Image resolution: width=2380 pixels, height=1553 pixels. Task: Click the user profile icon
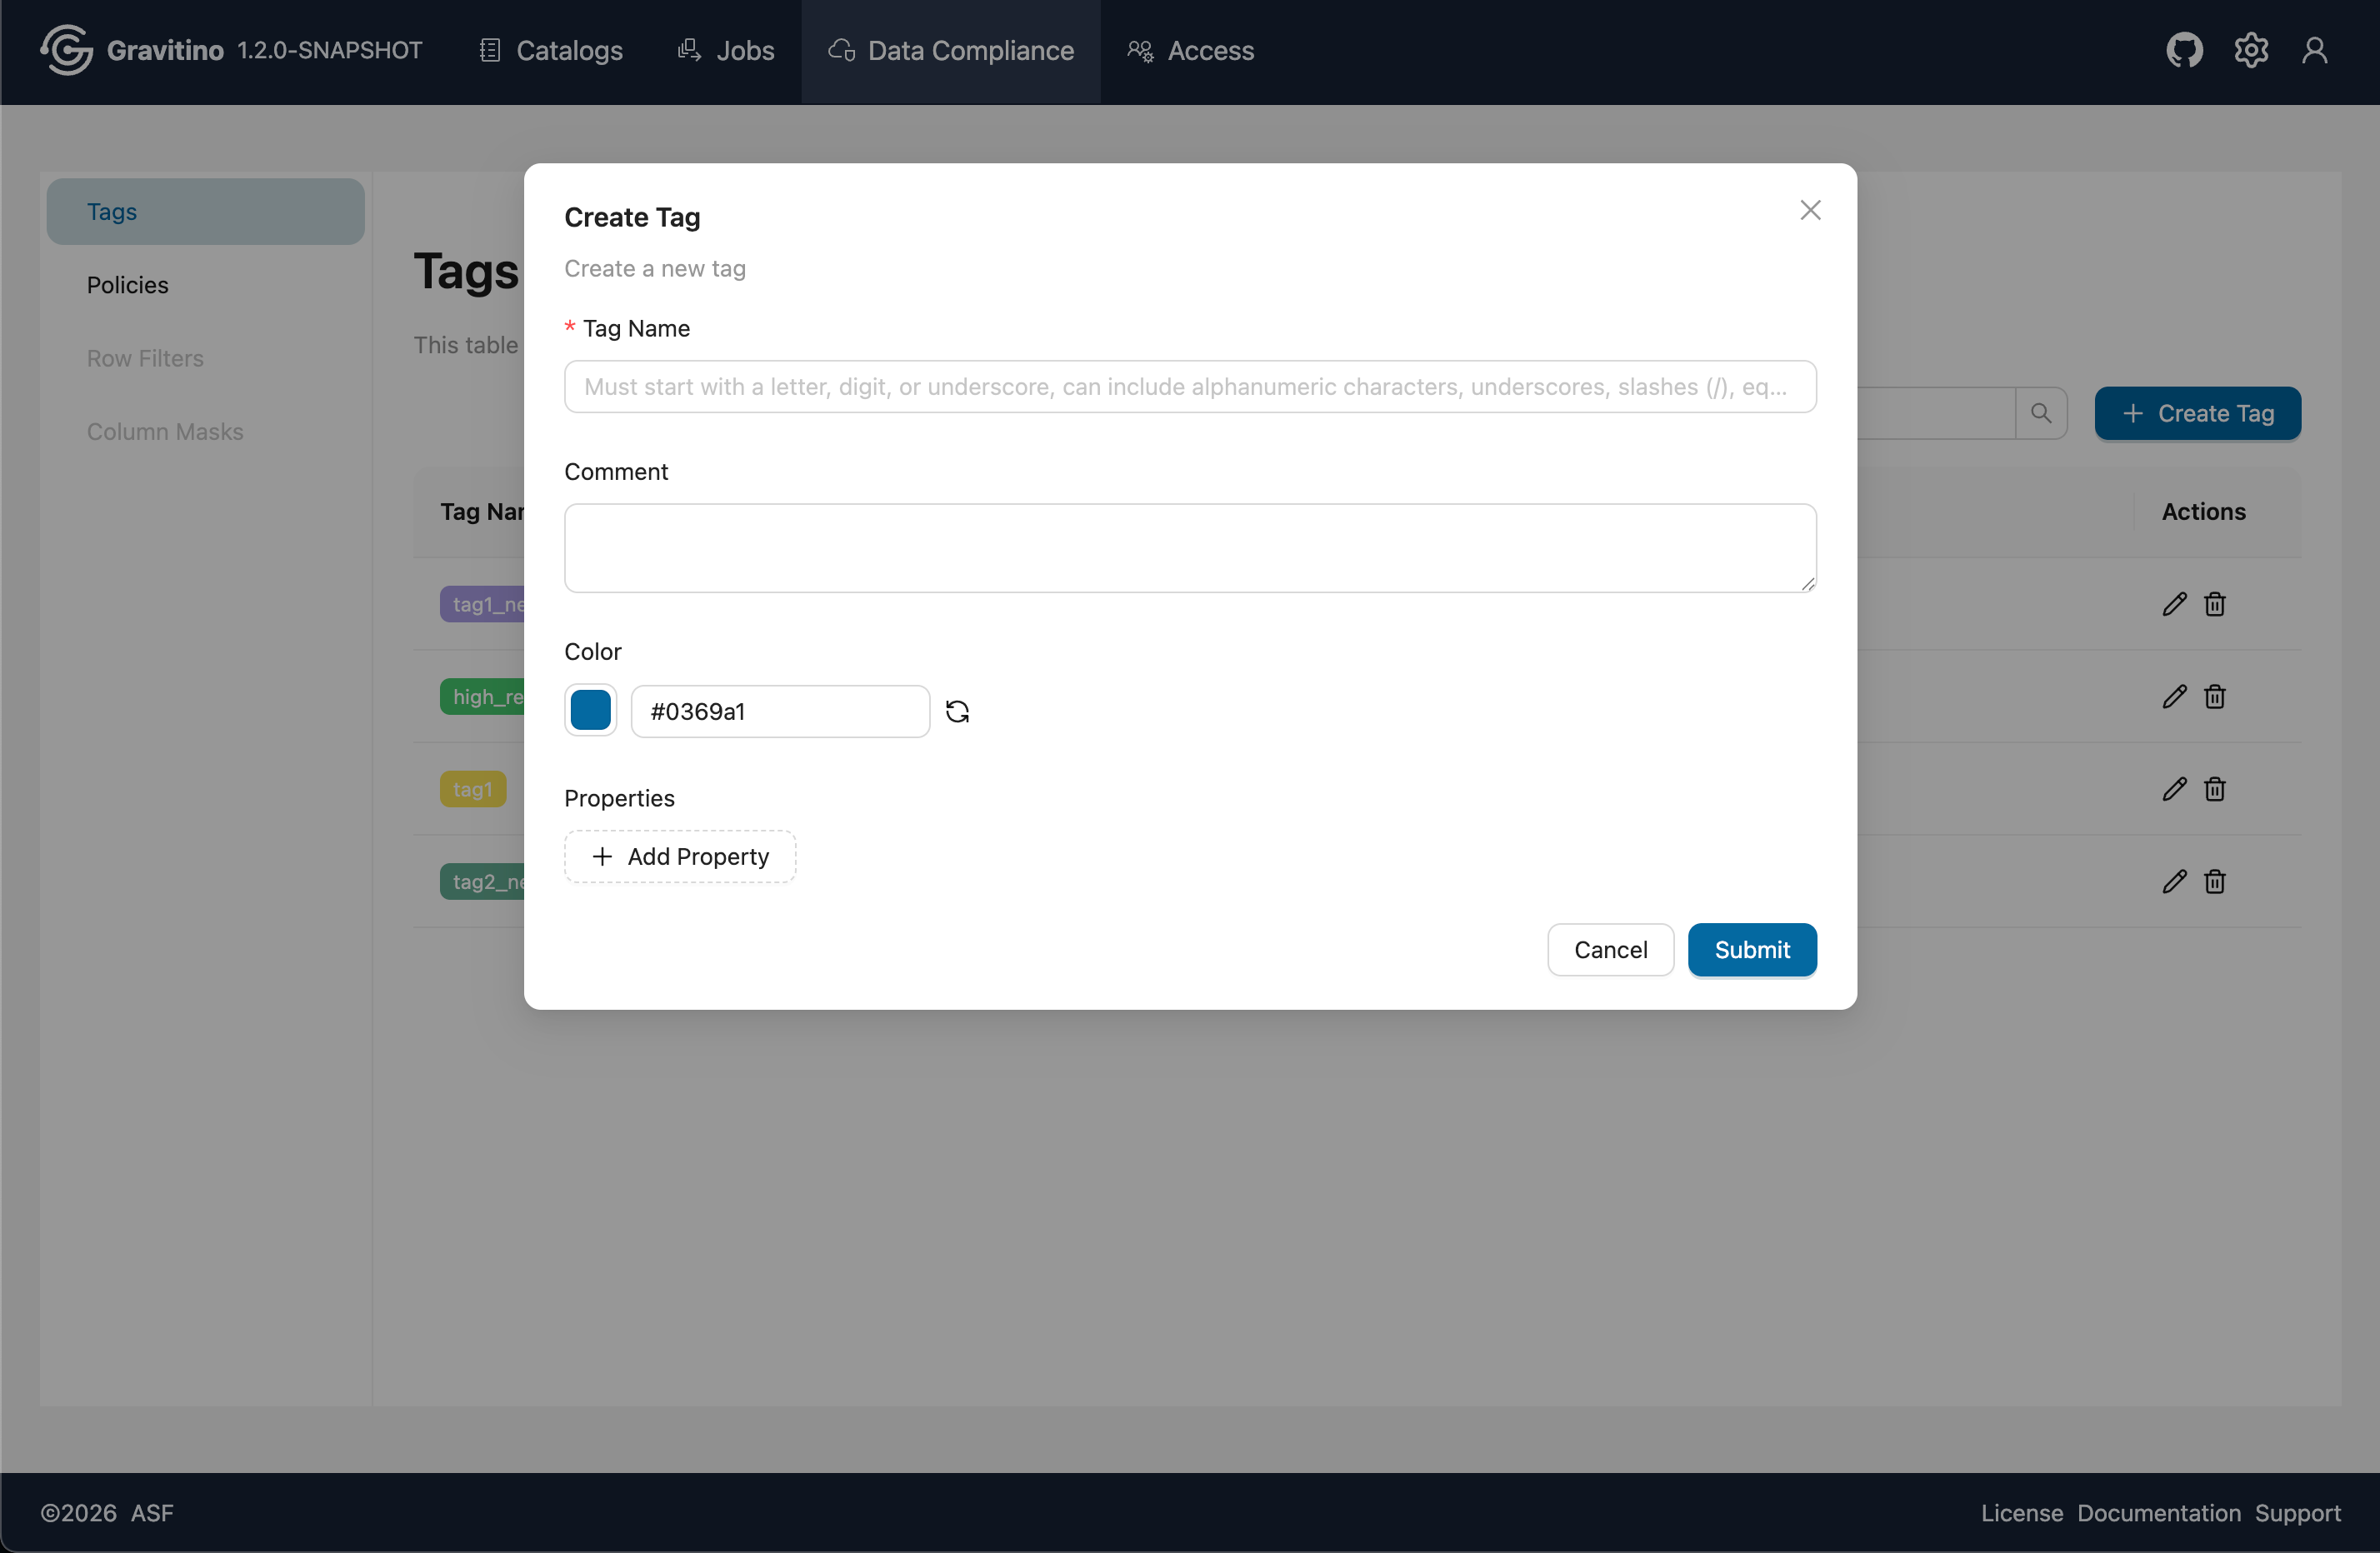coord(2317,50)
